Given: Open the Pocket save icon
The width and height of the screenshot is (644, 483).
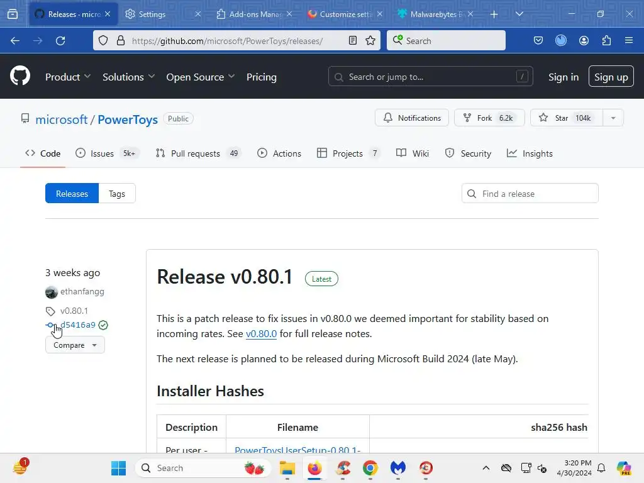Looking at the screenshot, I should (538, 40).
